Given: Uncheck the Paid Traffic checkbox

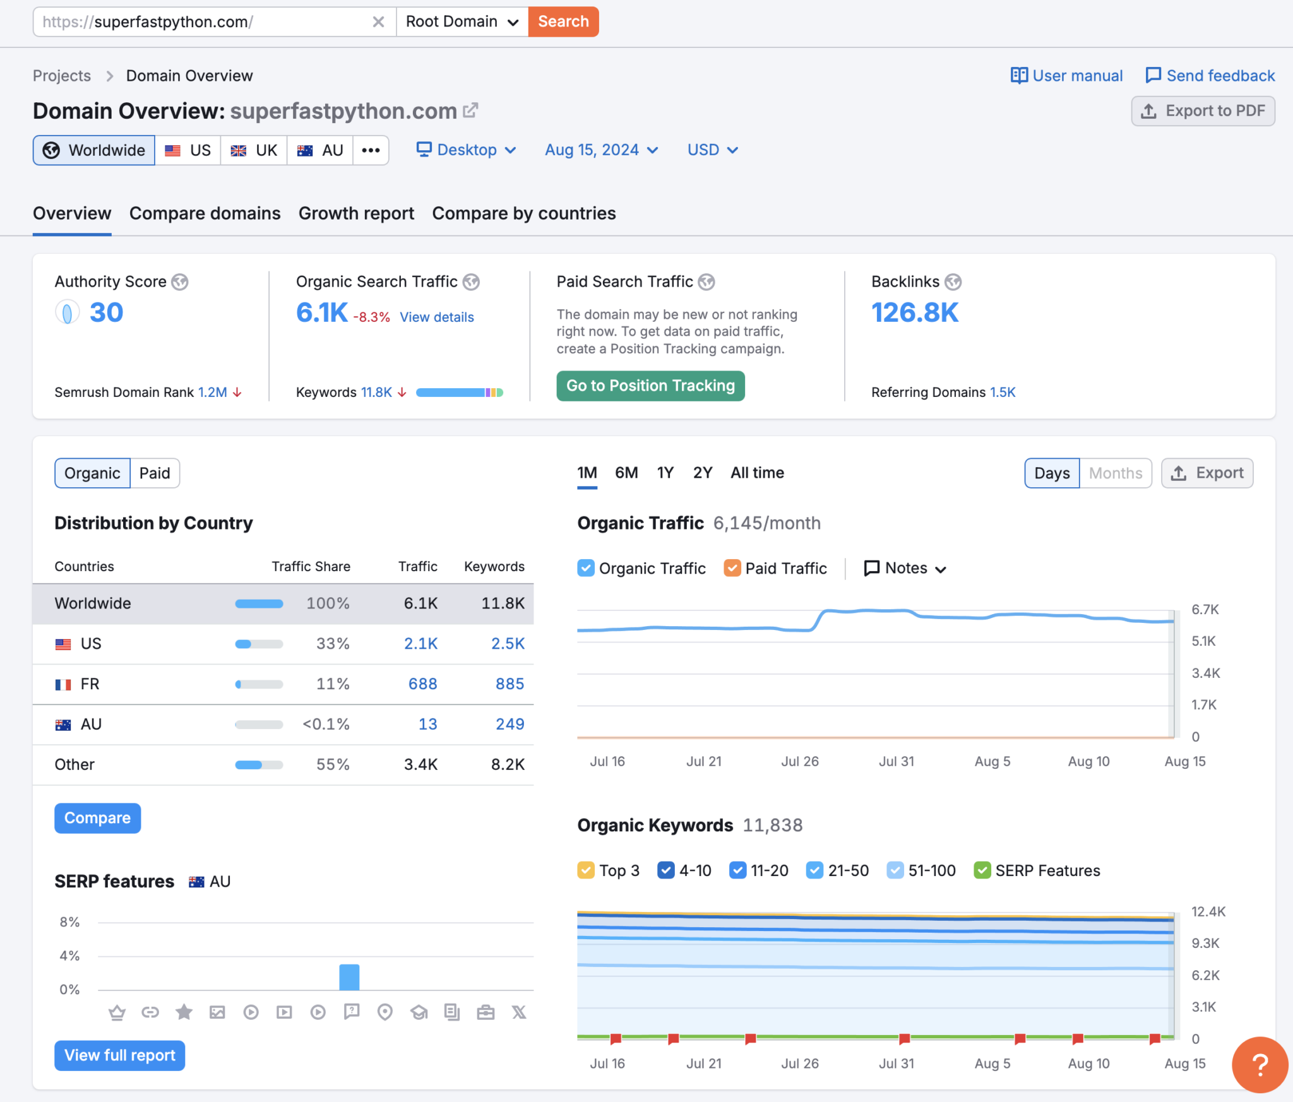Looking at the screenshot, I should [x=732, y=568].
